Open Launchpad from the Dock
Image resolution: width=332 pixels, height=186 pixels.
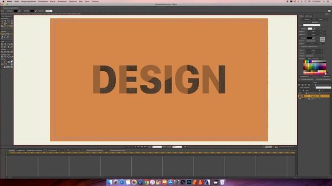[116, 182]
